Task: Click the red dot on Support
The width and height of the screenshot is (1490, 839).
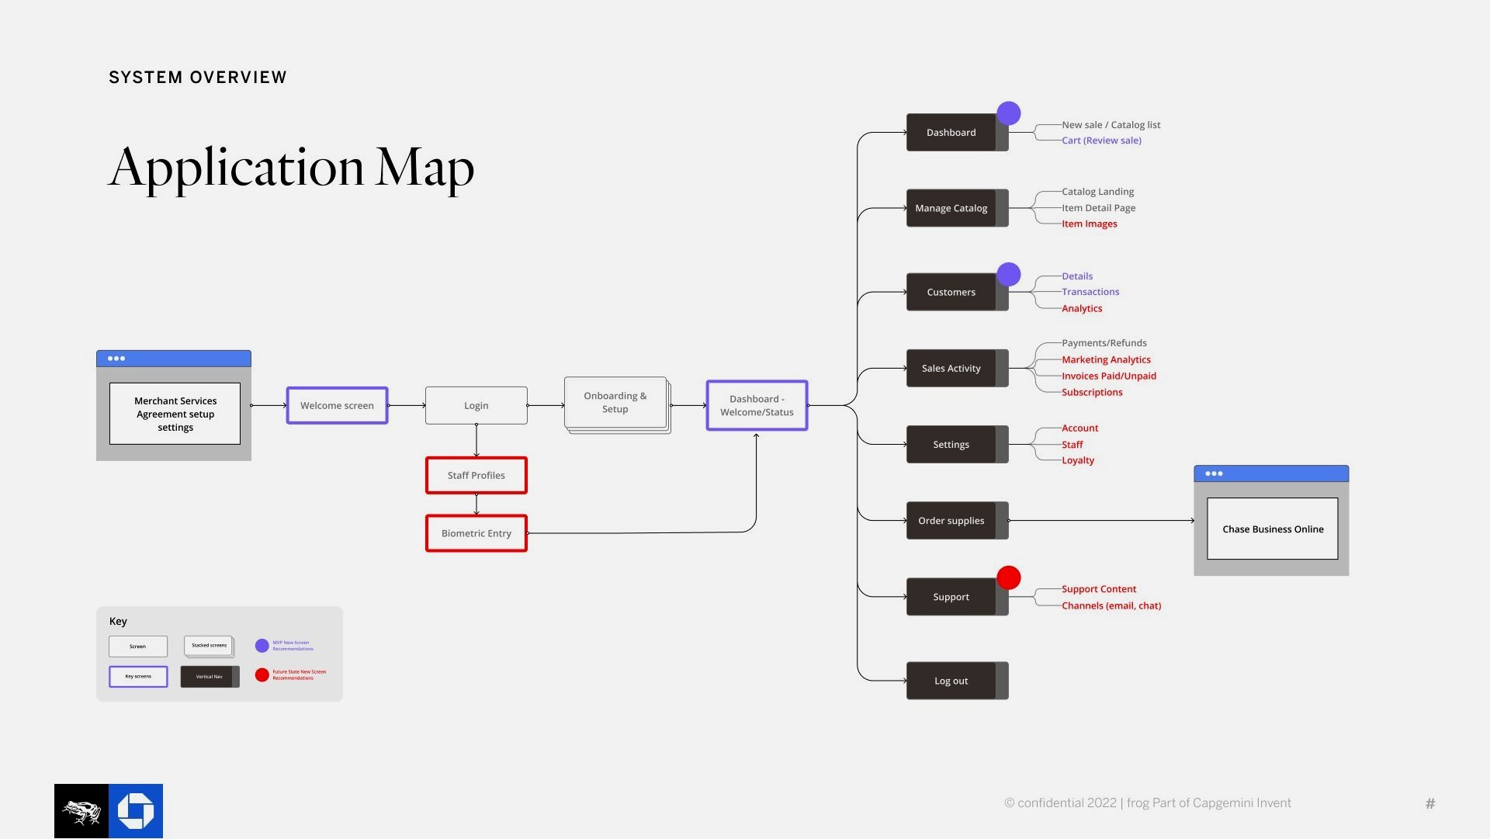Action: click(x=1008, y=577)
